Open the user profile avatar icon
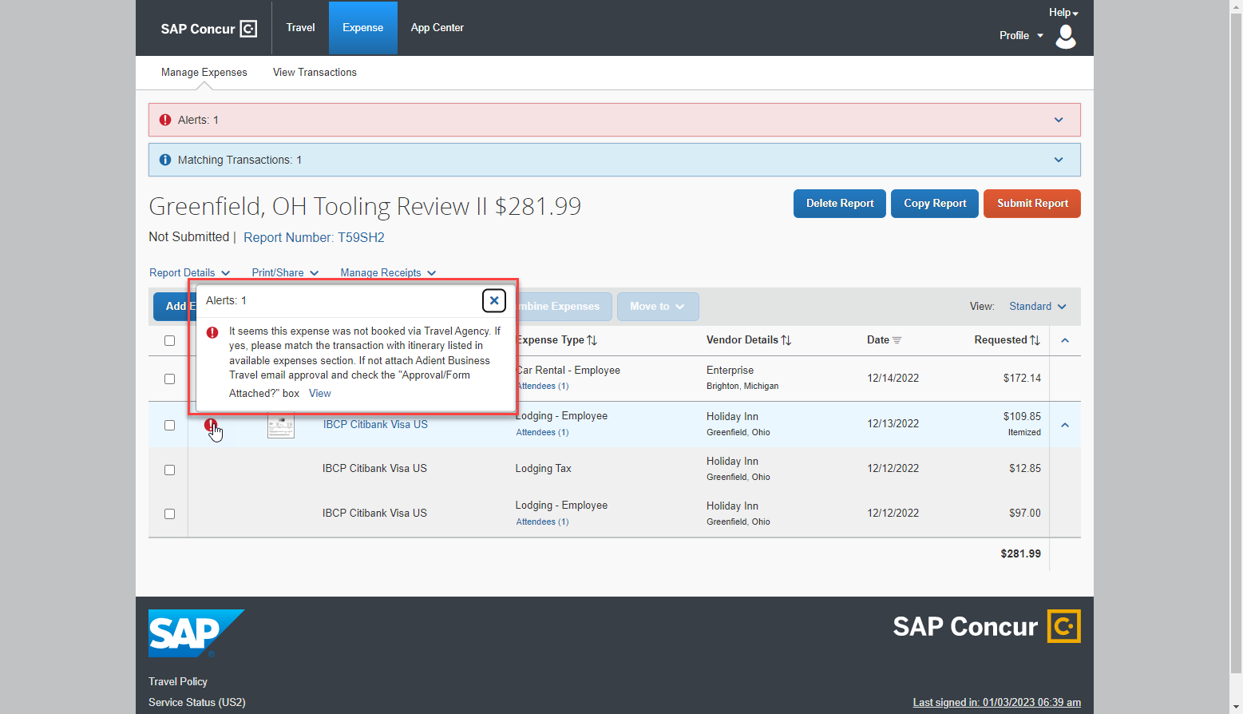1243x714 pixels. click(x=1066, y=36)
